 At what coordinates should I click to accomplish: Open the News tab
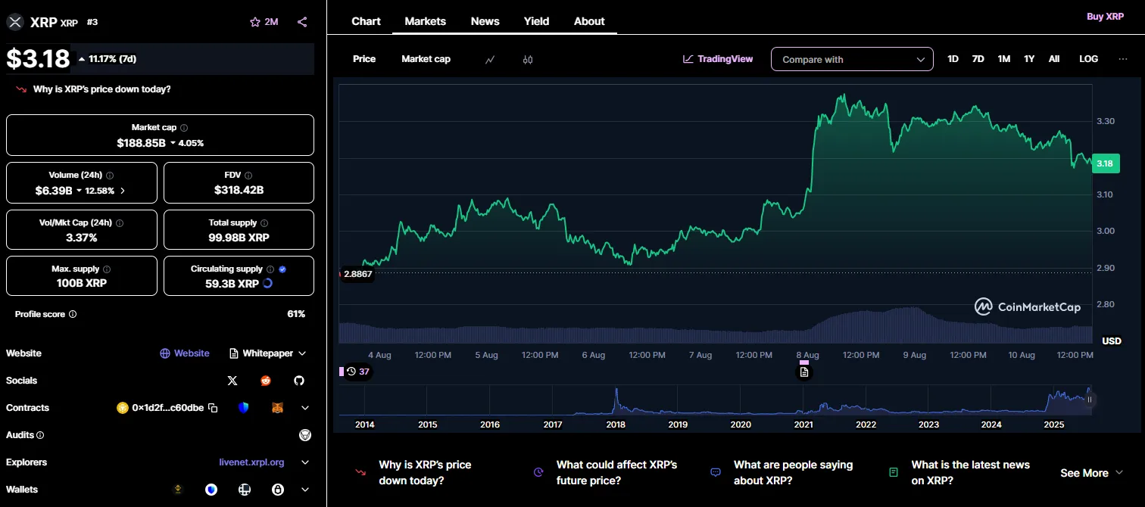485,21
